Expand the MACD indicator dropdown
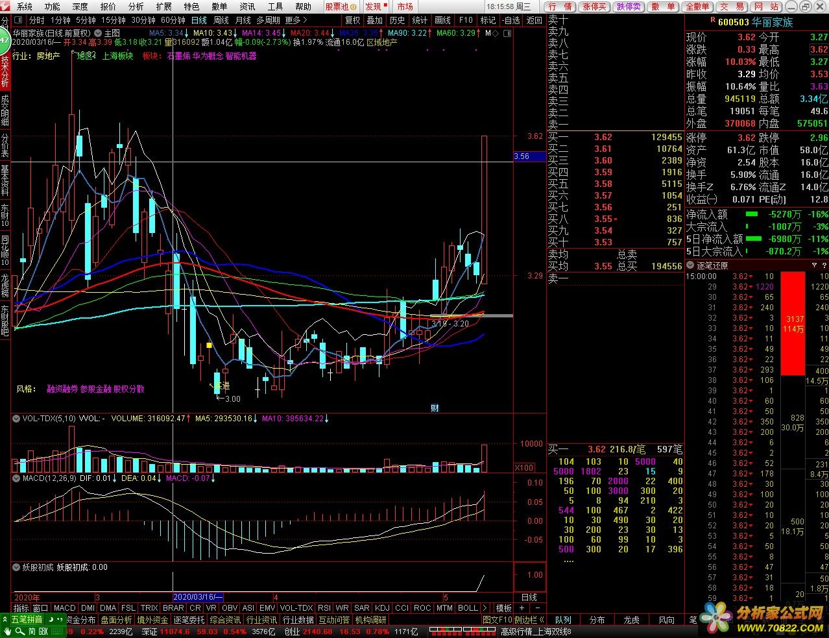 coord(16,478)
